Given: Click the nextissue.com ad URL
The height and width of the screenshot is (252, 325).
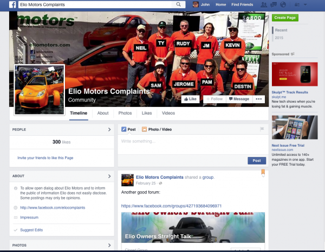Looking at the screenshot, I should pyautogui.click(x=282, y=150).
